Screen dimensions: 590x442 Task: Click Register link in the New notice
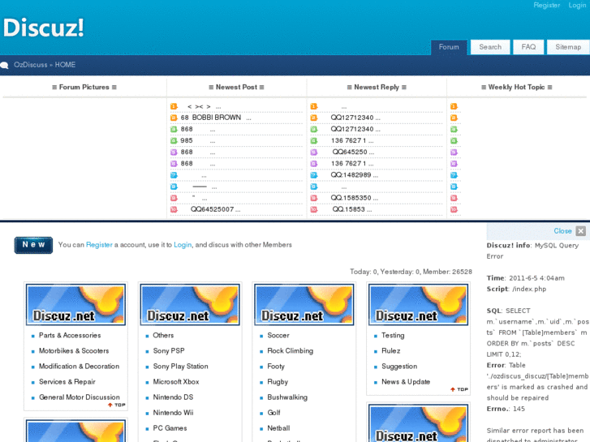99,245
